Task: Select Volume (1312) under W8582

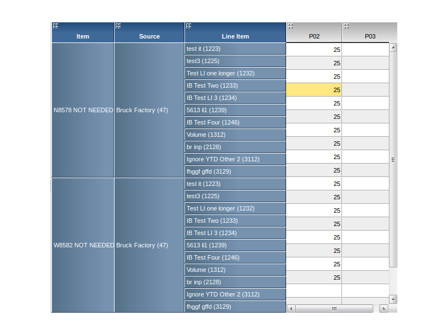Action: [x=235, y=270]
